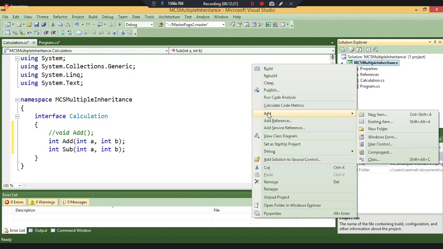Stop the screen recording
Viewport: 443px width, 249px height.
pyautogui.click(x=262, y=4)
